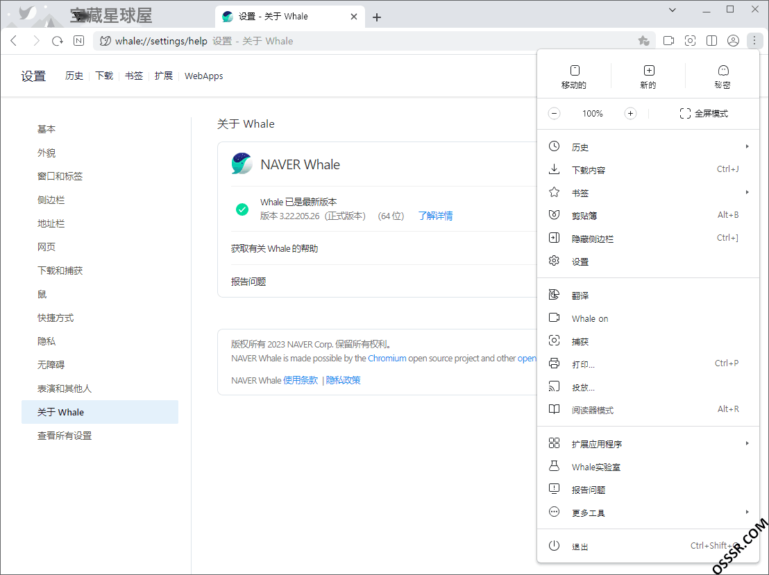
Task: Open 下载内容 in the menu
Action: pyautogui.click(x=648, y=170)
